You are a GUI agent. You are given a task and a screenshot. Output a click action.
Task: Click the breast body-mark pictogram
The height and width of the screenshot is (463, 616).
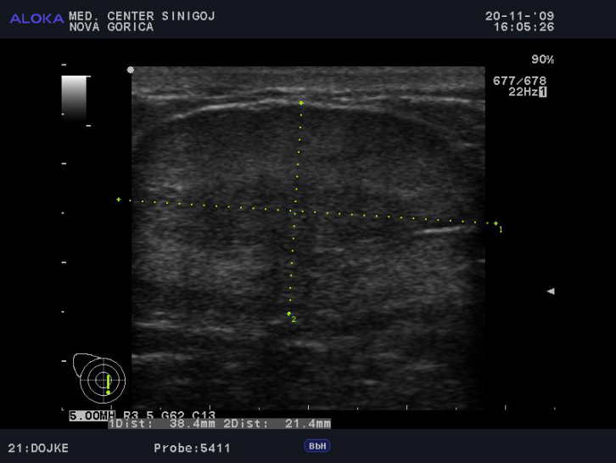99,378
